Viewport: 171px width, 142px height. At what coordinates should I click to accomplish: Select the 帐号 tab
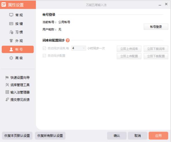tap(18, 49)
